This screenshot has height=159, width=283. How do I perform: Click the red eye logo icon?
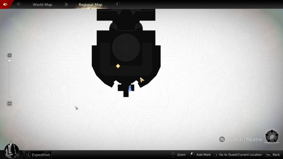point(5,4)
